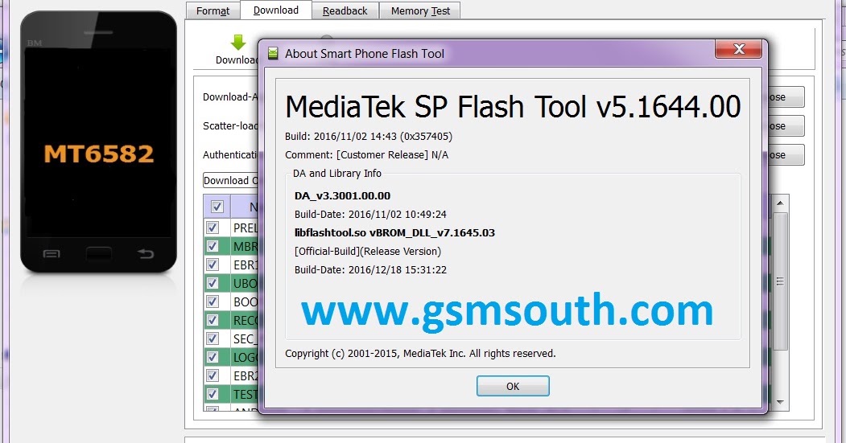The height and width of the screenshot is (443, 846).
Task: Close the About Smart Phone Flash Tool dialog
Action: click(x=738, y=50)
